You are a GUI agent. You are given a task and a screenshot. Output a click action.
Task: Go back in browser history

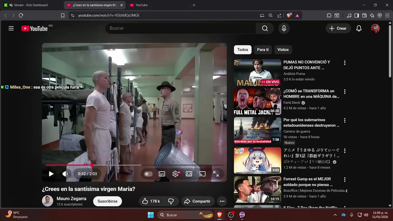6,15
